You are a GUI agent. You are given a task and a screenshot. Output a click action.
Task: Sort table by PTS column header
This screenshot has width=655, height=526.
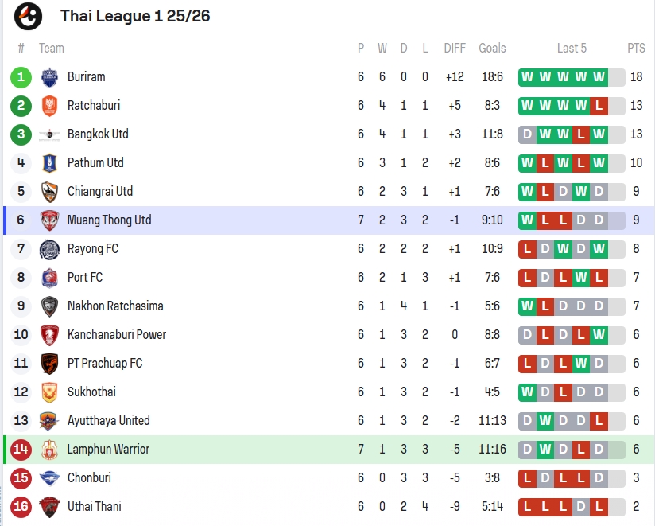click(x=636, y=49)
